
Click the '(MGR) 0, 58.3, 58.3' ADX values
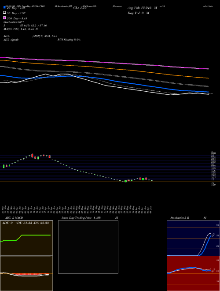point(45,36)
